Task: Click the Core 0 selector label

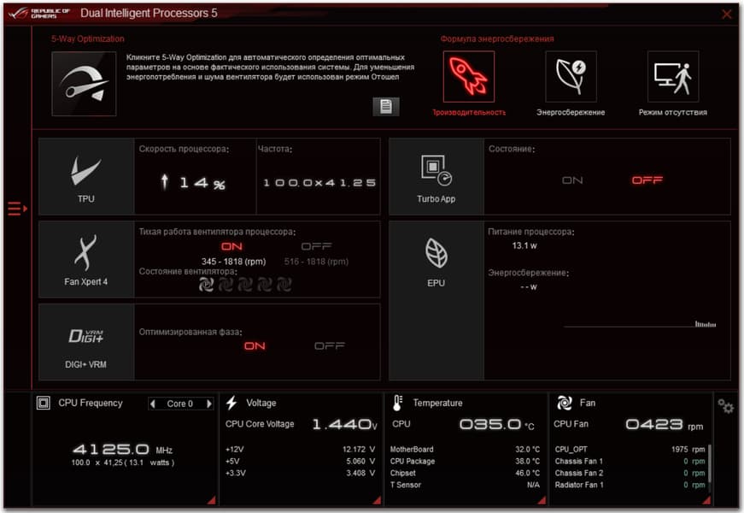Action: 180,404
